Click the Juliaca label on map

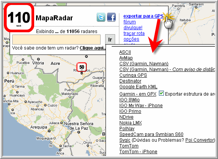(54, 123)
